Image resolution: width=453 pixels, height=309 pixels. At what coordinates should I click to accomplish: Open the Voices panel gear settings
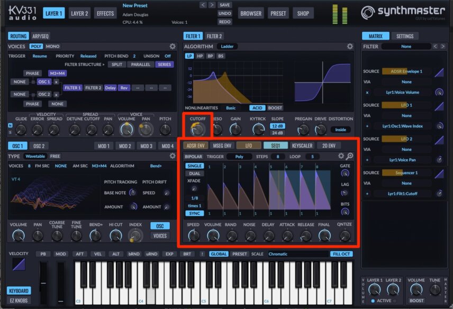(x=173, y=46)
